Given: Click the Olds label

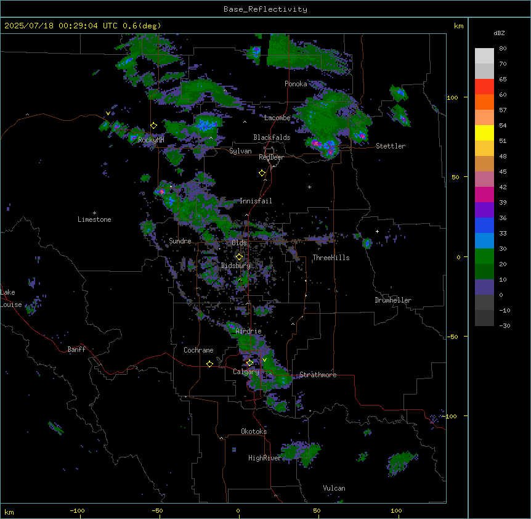Looking at the screenshot, I should [x=239, y=243].
